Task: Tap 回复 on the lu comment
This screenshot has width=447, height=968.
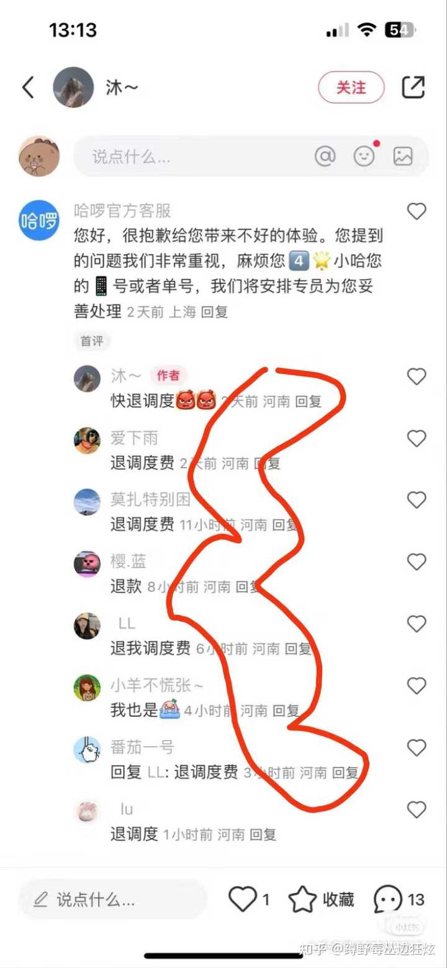Action: coord(263,834)
